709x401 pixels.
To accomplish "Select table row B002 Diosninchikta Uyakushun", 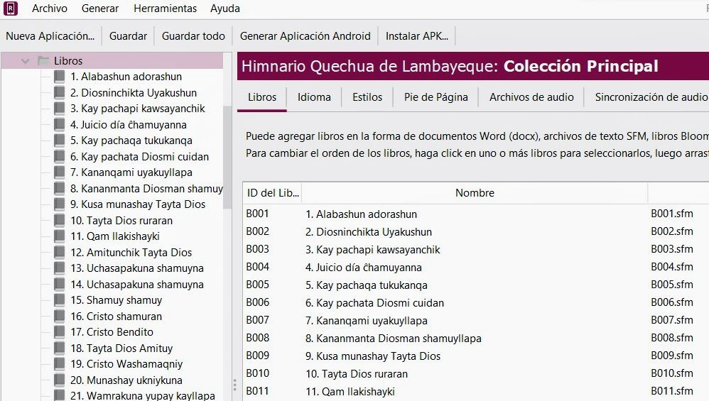I will point(476,231).
